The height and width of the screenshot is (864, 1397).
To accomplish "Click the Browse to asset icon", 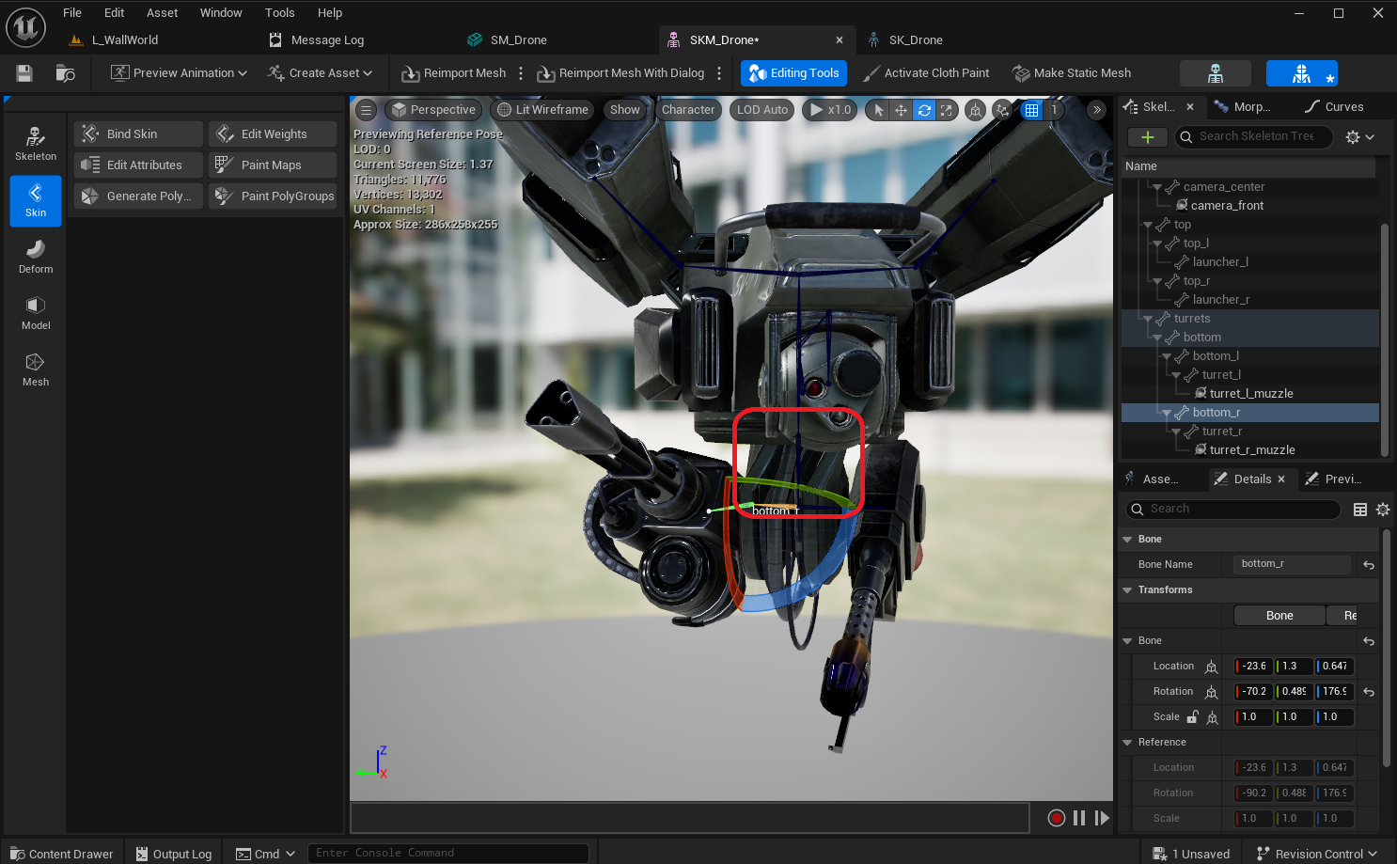I will coord(65,73).
